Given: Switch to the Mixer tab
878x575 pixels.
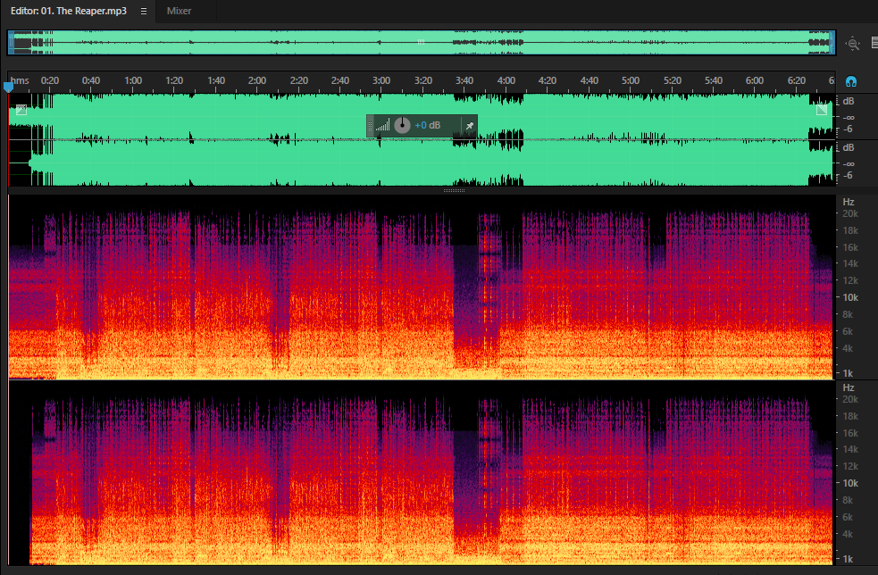Looking at the screenshot, I should coord(179,11).
